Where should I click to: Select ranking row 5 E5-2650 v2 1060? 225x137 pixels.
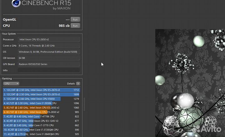point(42,108)
